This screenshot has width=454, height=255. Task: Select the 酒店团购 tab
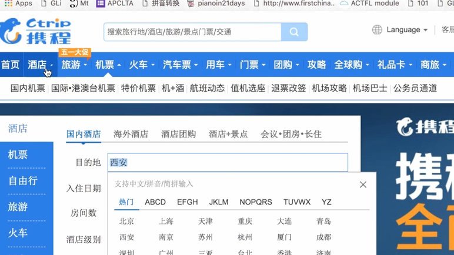[178, 134]
